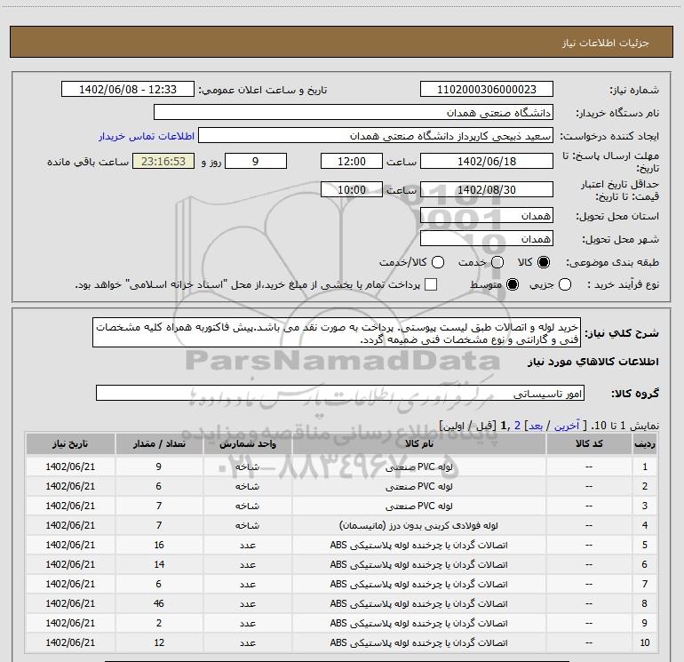Click the شرح کلی نیاز description box

click(x=337, y=333)
